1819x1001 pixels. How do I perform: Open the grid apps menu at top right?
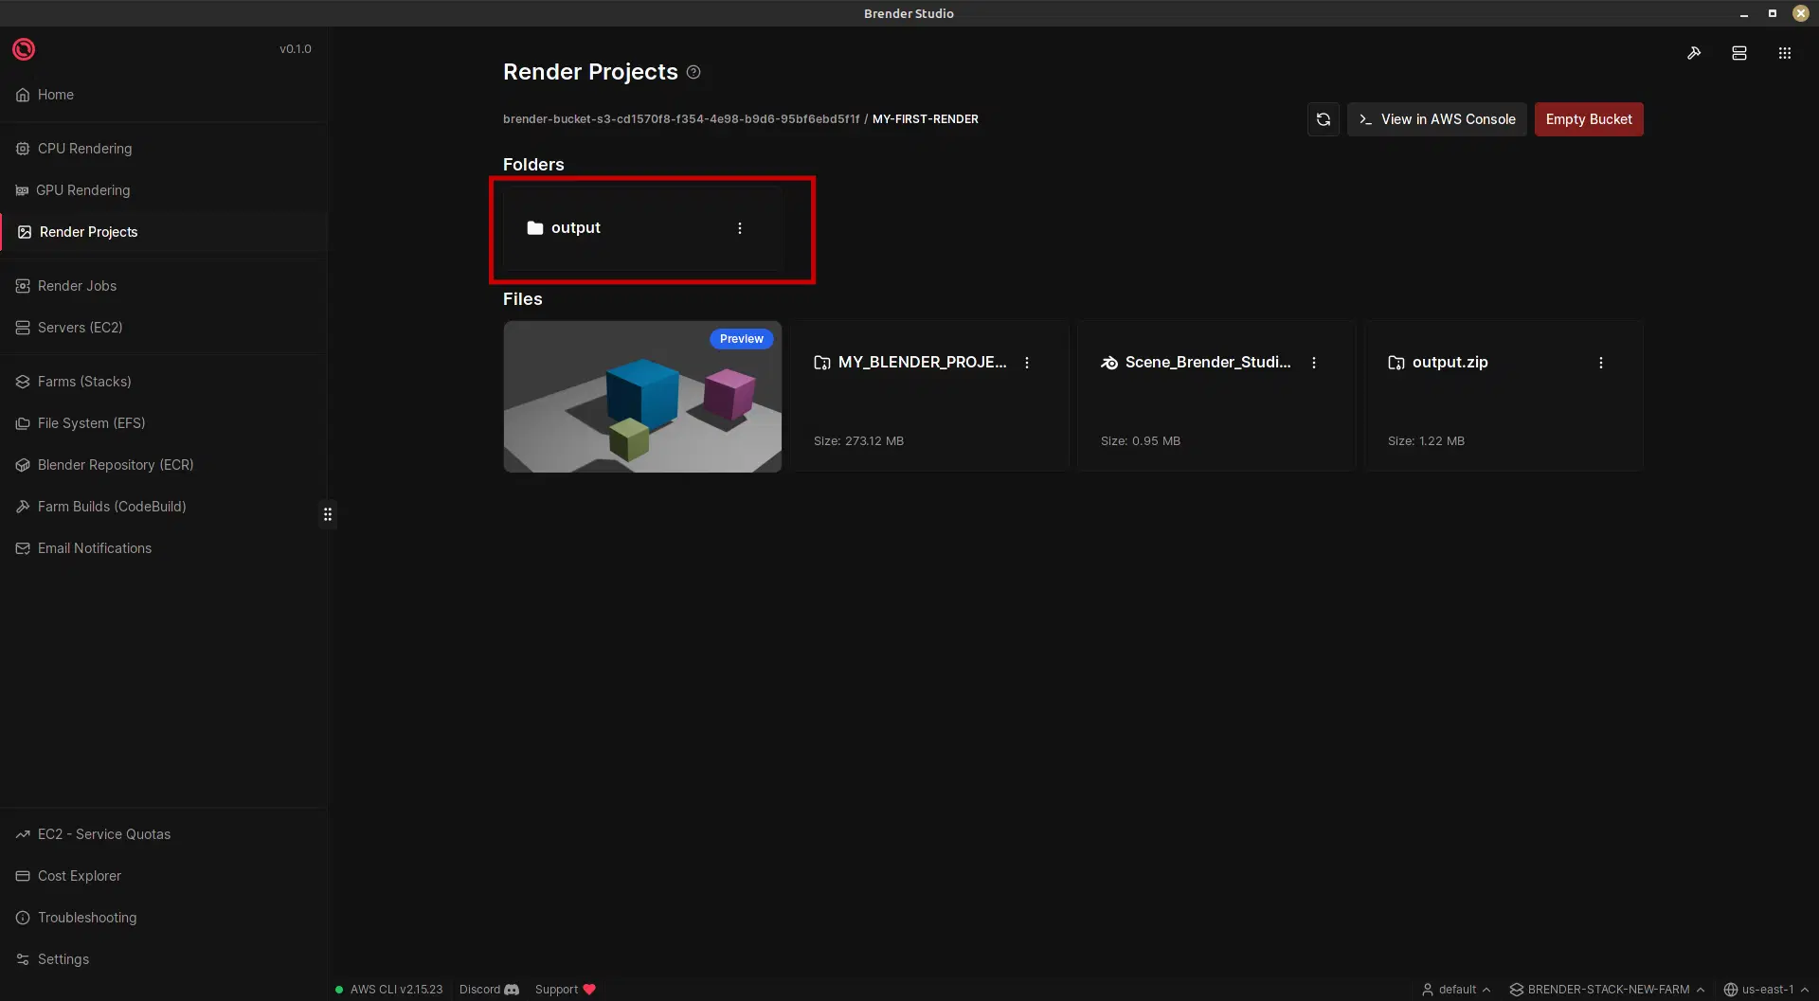click(x=1784, y=53)
